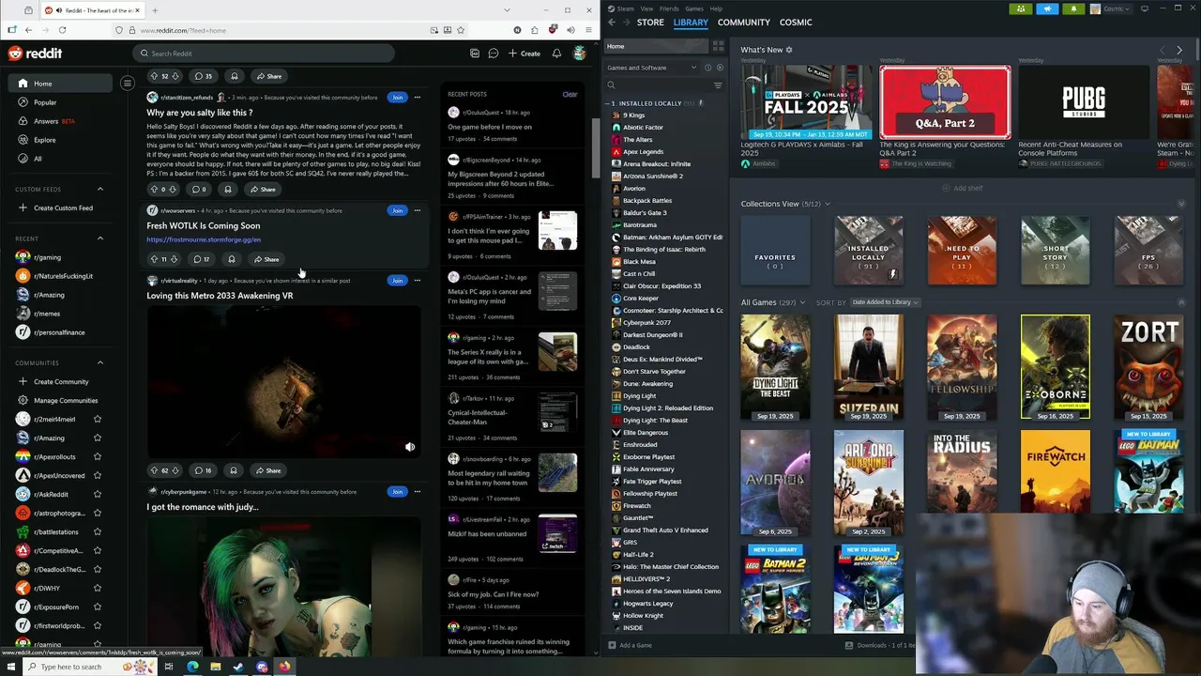This screenshot has height=676, width=1201.
Task: Open Steam library filter options icon
Action: [x=718, y=85]
